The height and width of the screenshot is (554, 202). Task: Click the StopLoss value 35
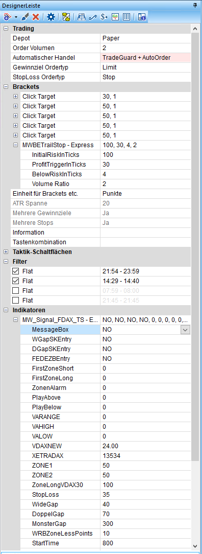click(x=145, y=495)
